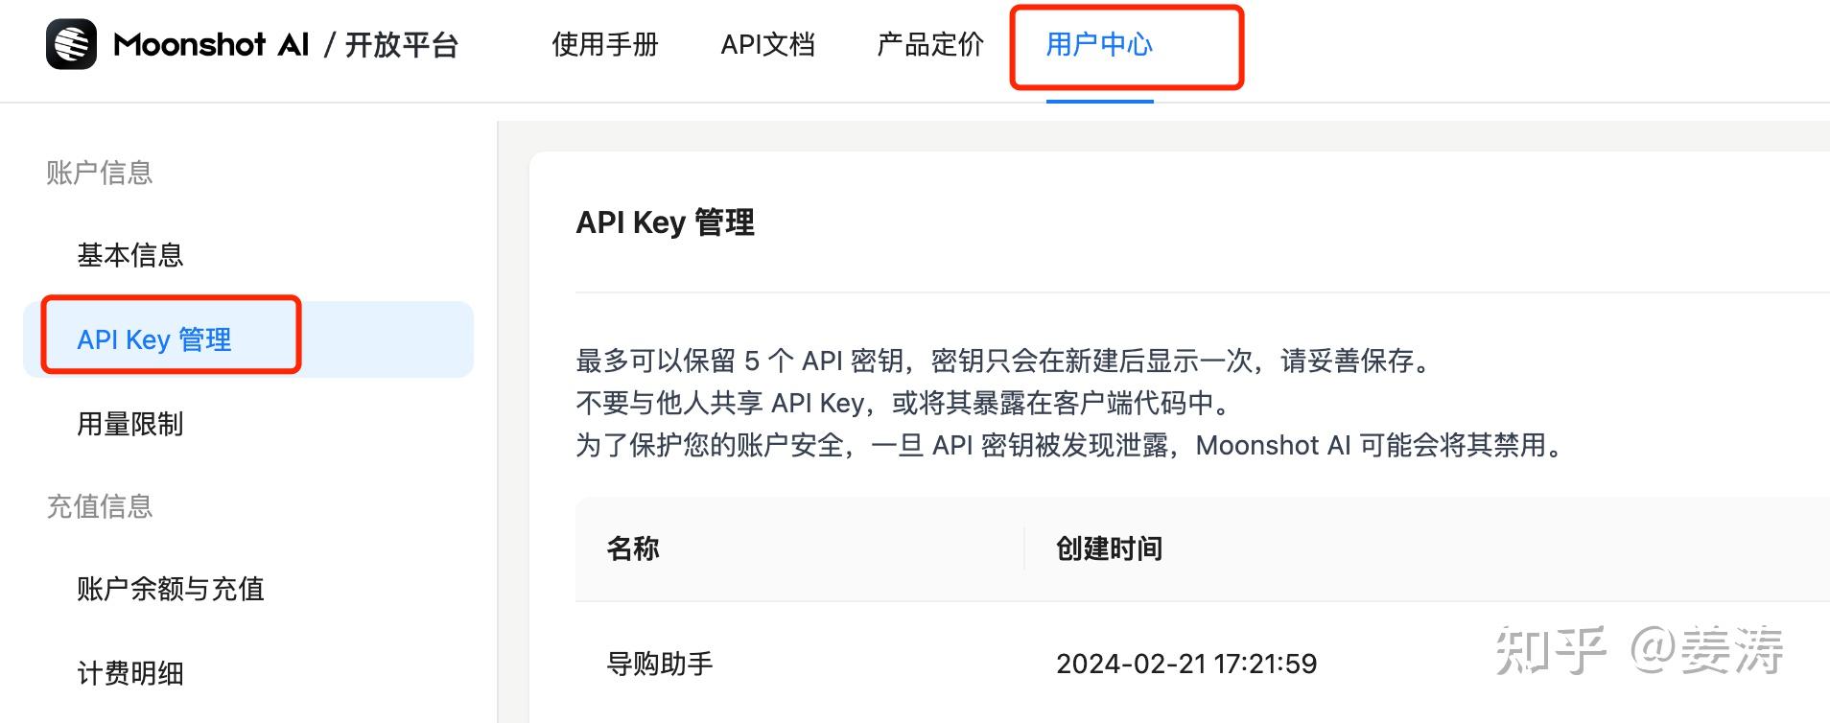View 用量限制 settings
The width and height of the screenshot is (1830, 723).
pyautogui.click(x=131, y=424)
